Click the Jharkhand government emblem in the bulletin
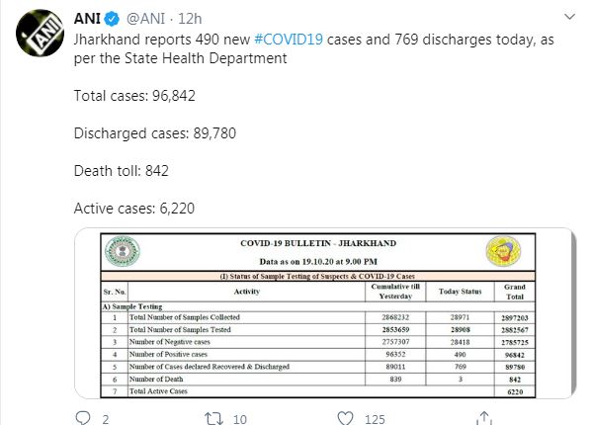 click(x=123, y=251)
